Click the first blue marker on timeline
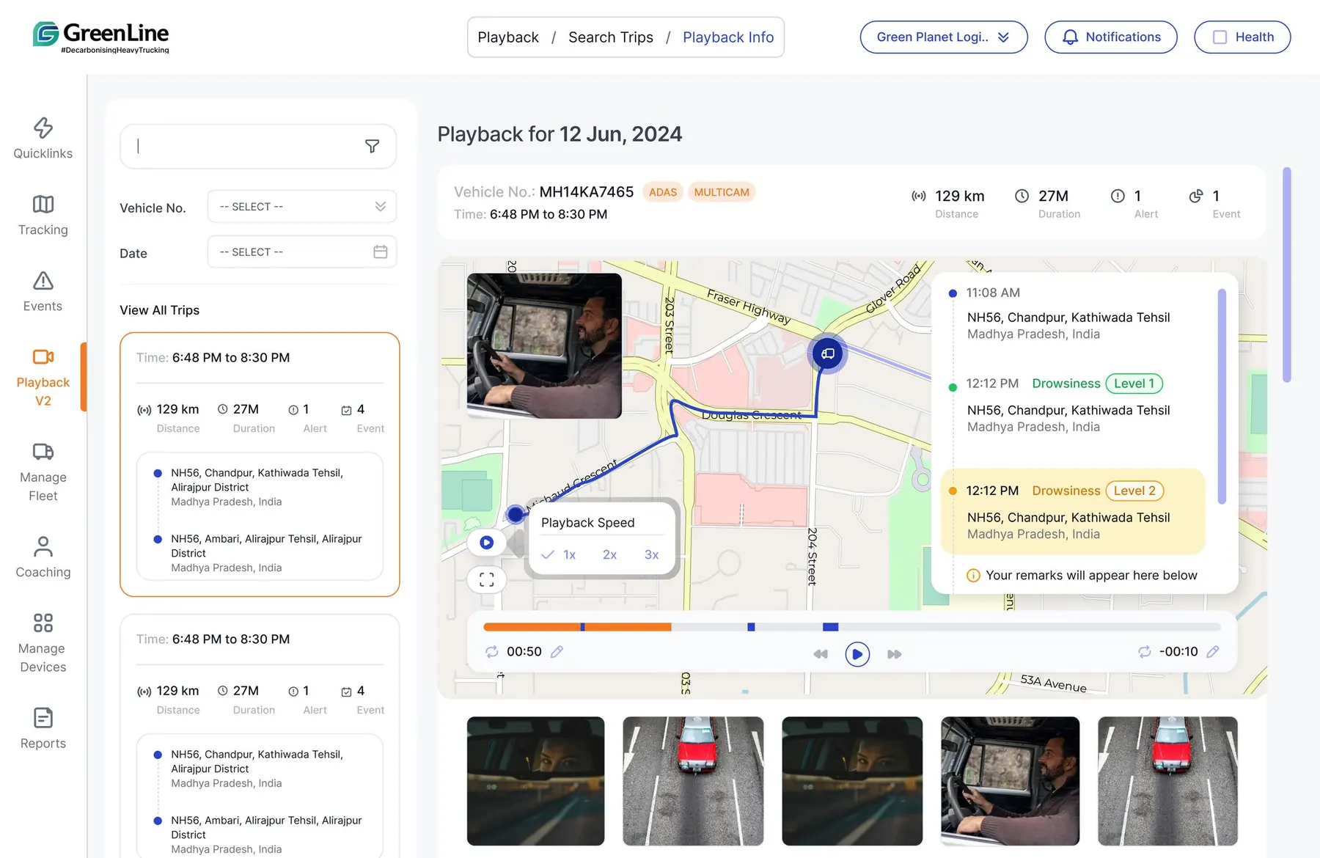 click(x=582, y=627)
